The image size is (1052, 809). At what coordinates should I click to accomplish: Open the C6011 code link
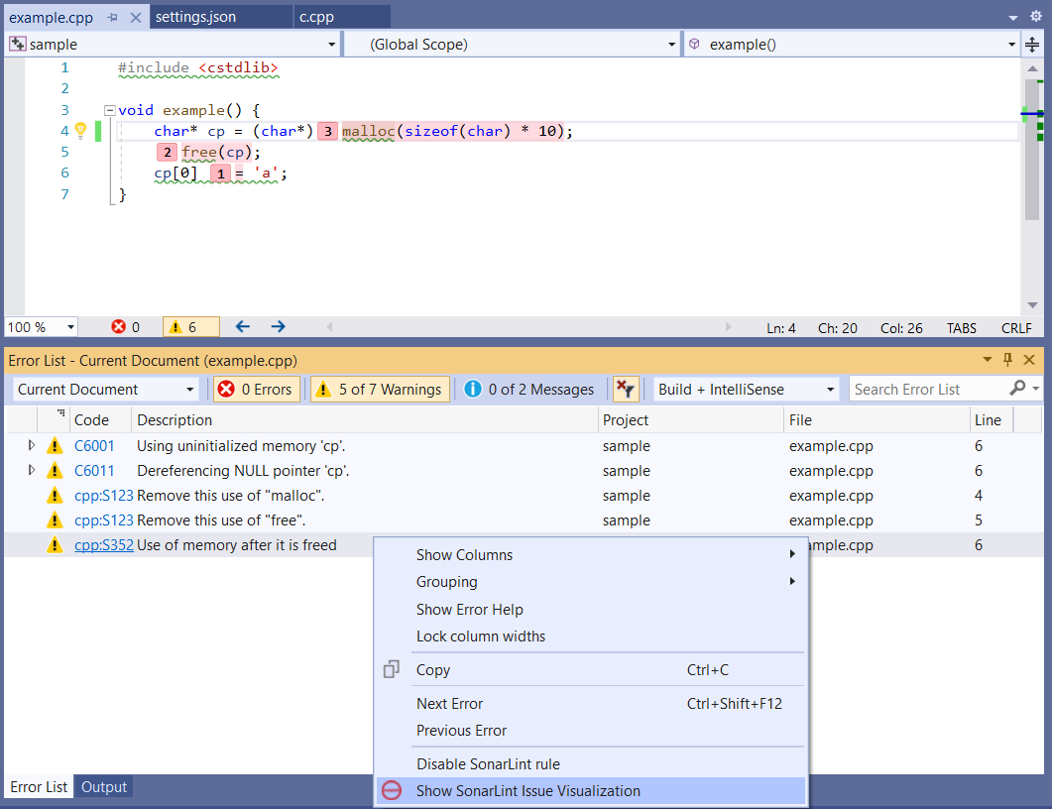pos(94,470)
